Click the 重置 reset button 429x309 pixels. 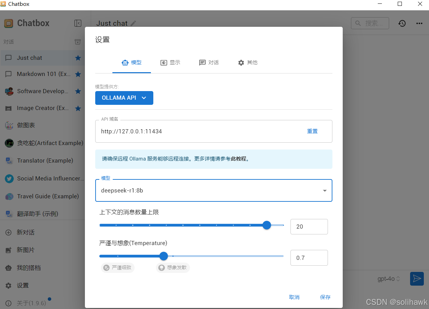pos(312,131)
